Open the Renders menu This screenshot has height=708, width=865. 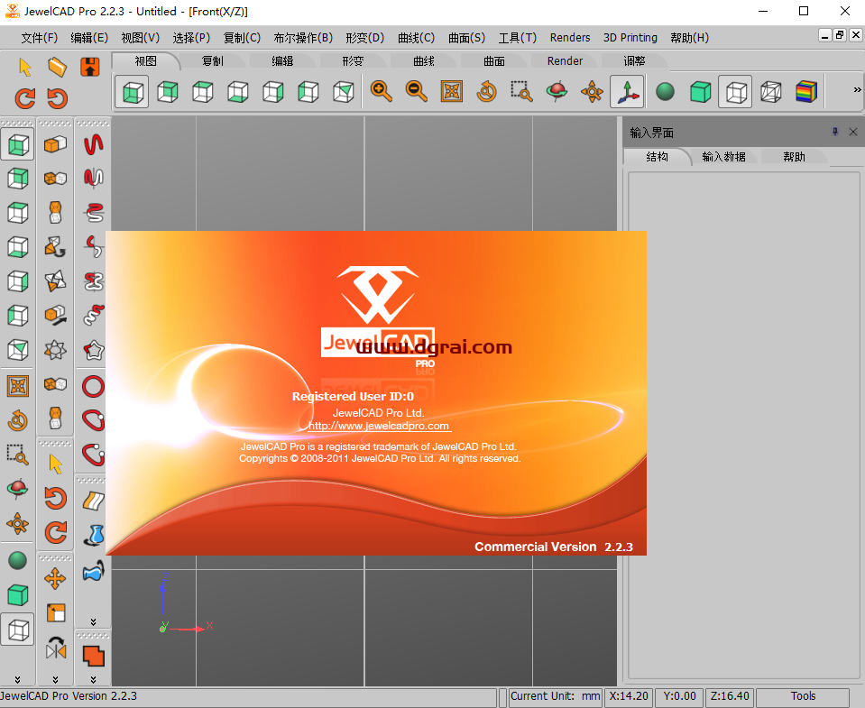[570, 38]
